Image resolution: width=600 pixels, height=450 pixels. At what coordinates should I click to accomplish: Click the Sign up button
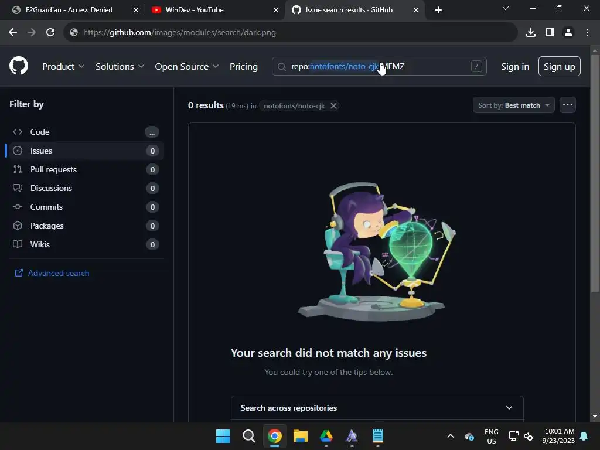pyautogui.click(x=559, y=66)
